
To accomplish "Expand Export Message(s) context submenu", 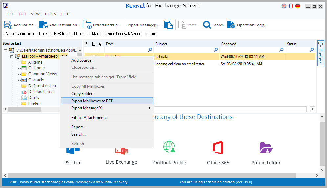I will pos(150,108).
